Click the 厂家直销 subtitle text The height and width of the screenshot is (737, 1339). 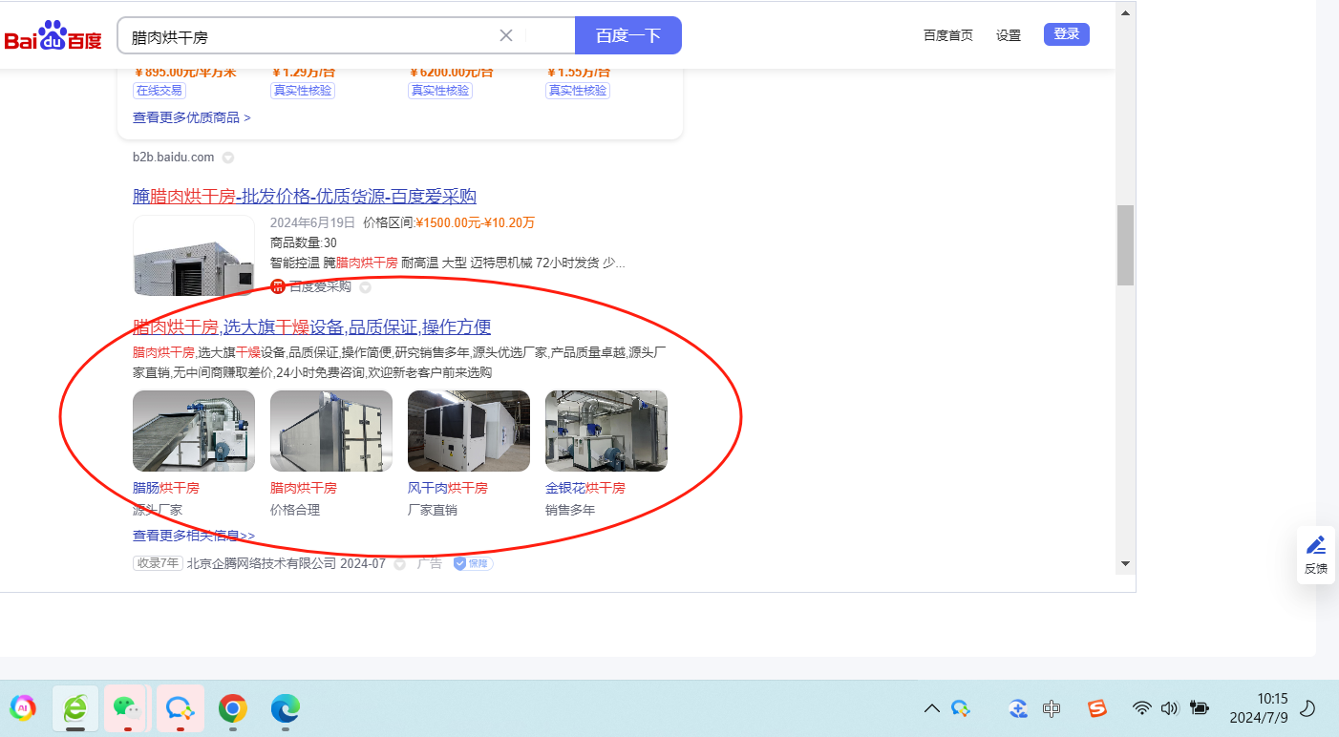click(433, 510)
